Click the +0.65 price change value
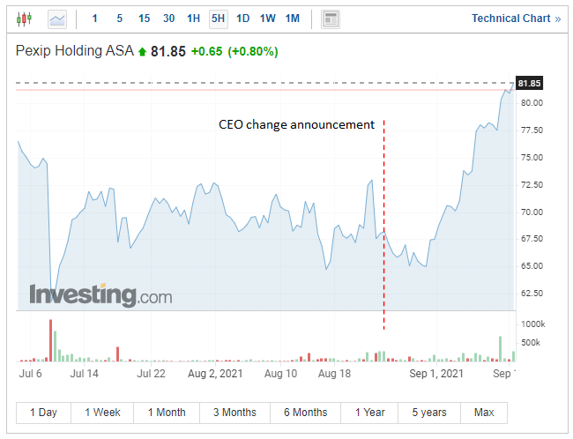This screenshot has height=439, width=573. click(206, 51)
